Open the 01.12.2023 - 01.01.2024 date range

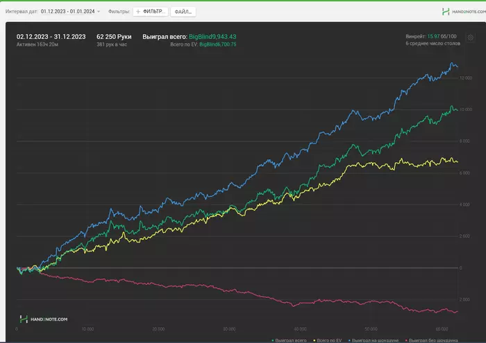coord(67,12)
